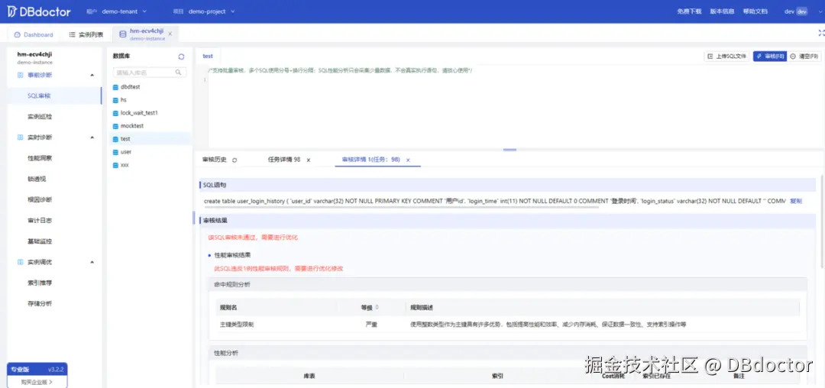Click the 购买企业版 button

37,382
